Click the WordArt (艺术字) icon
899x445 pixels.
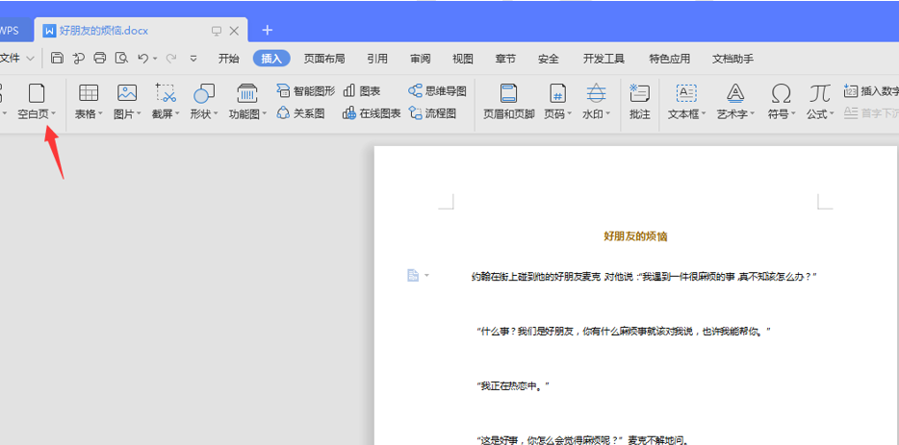(735, 93)
